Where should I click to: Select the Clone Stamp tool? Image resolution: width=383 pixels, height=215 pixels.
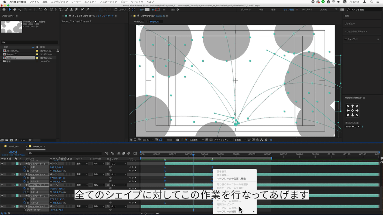pos(71,10)
